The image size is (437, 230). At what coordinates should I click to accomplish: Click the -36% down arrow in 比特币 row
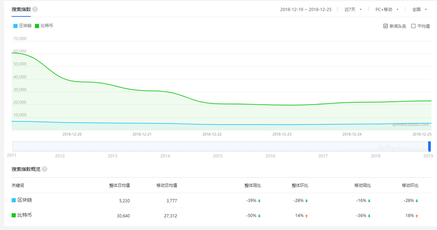coord(369,216)
